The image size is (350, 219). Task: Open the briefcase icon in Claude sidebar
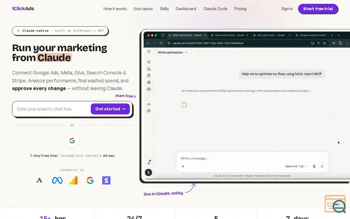[149, 89]
